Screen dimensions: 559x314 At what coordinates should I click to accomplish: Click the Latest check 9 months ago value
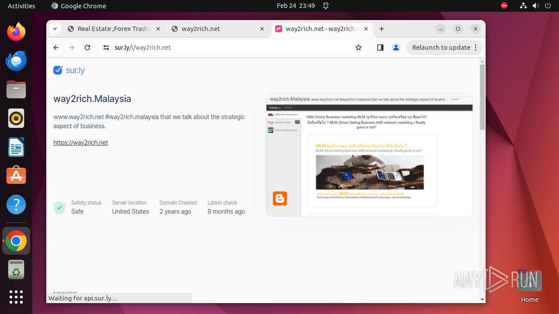pyautogui.click(x=226, y=212)
